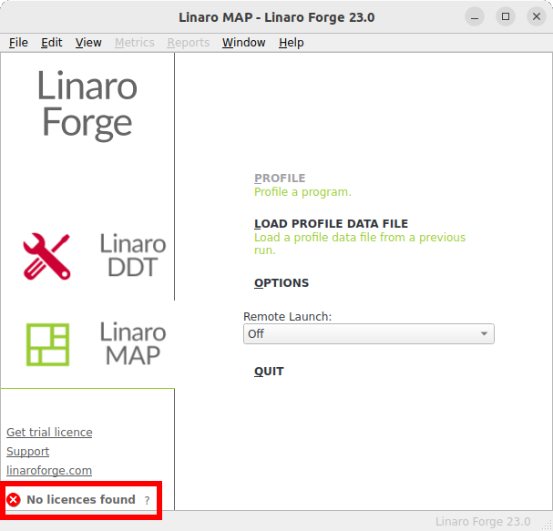
Task: Minimize the Linaro MAP window
Action: coord(475,17)
